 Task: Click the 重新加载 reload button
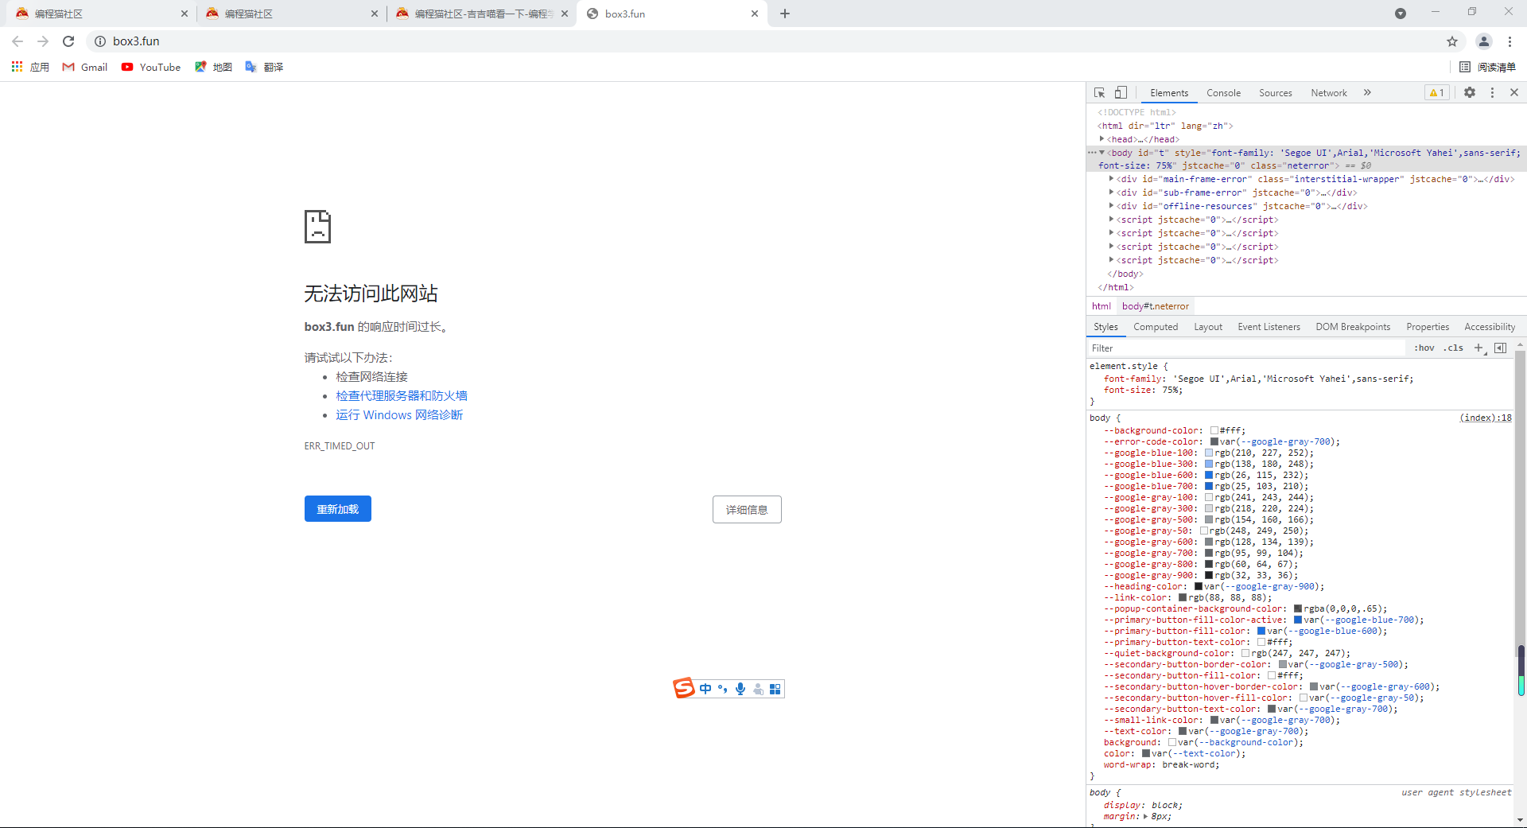click(x=338, y=509)
